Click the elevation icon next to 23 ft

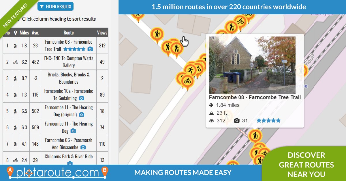click(x=211, y=113)
